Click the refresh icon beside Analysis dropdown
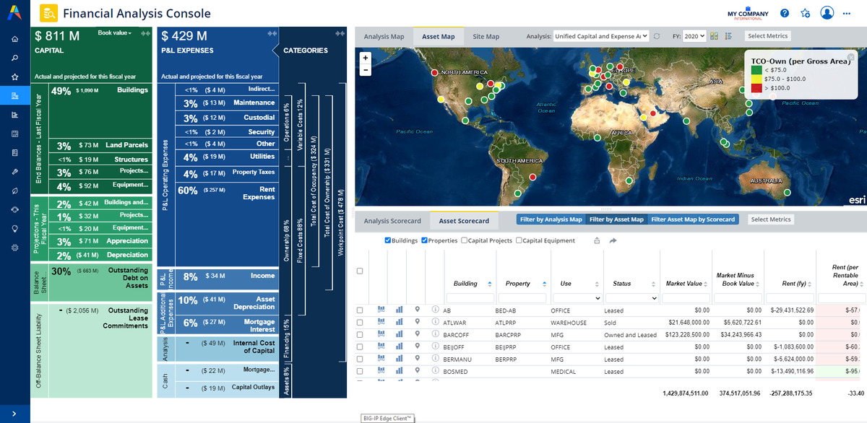Screen dimensions: 867x423 pos(657,36)
